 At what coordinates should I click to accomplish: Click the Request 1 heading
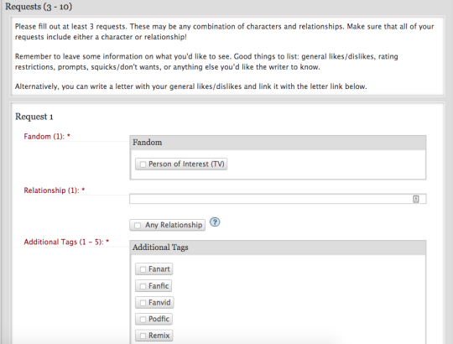click(x=34, y=117)
